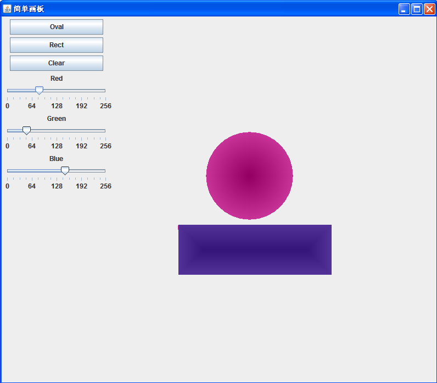437x383 pixels.
Task: Hit the Clear button to wipe canvas
Action: (x=57, y=63)
